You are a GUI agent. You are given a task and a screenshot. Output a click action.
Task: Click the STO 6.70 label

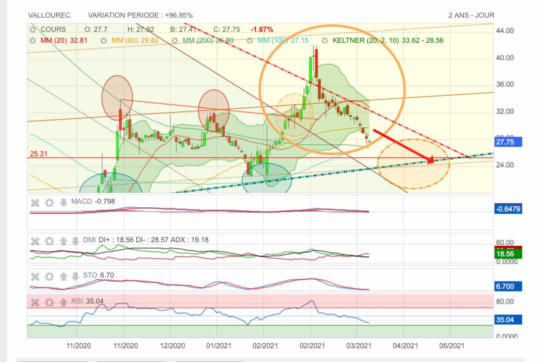coord(99,275)
